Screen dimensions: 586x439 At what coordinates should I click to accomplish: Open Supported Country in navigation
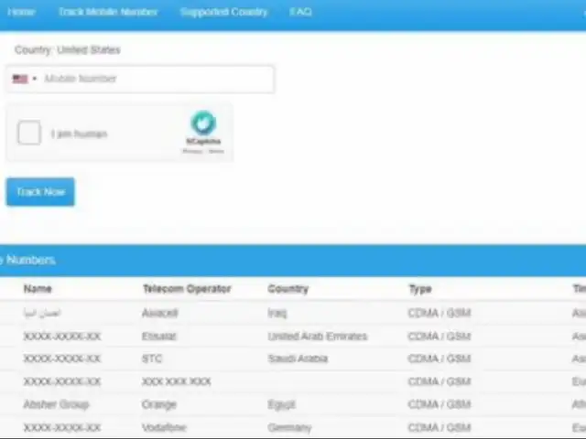pyautogui.click(x=223, y=12)
